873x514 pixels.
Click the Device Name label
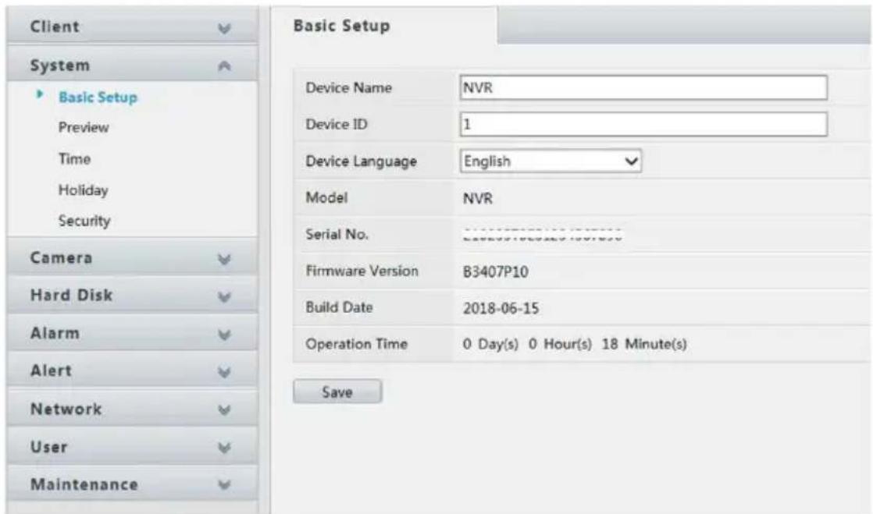point(348,88)
